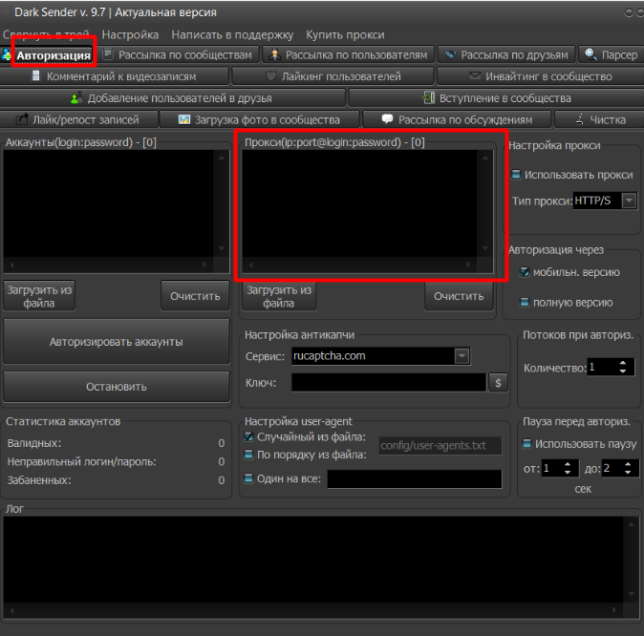644x636 pixels.
Task: Open the Настройка menu
Action: pyautogui.click(x=130, y=35)
